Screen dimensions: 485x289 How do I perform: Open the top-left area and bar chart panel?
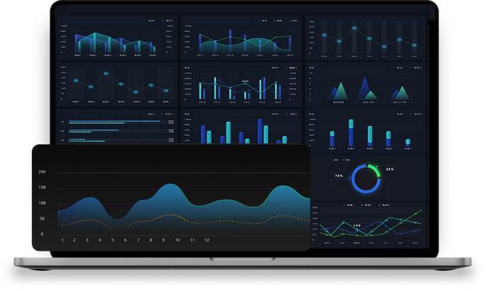pos(116,38)
